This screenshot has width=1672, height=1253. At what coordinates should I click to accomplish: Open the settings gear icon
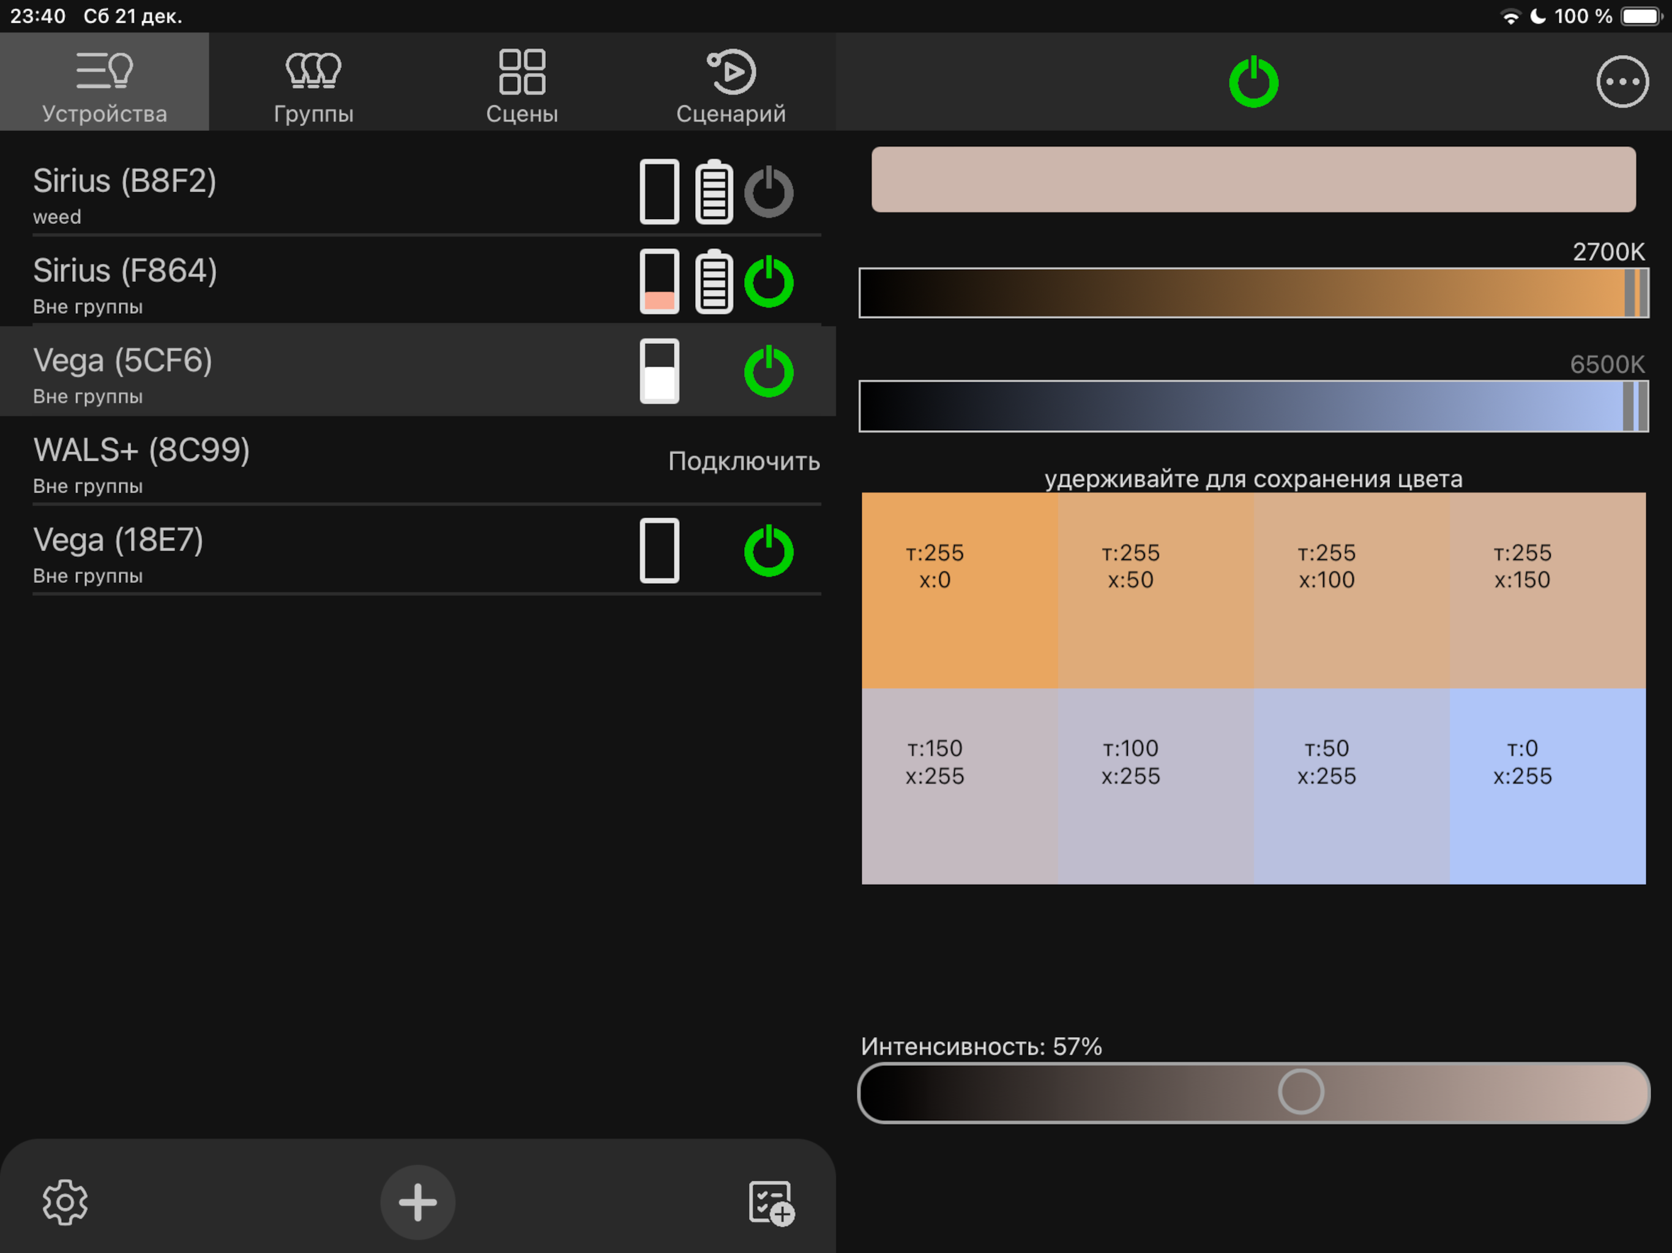(65, 1202)
